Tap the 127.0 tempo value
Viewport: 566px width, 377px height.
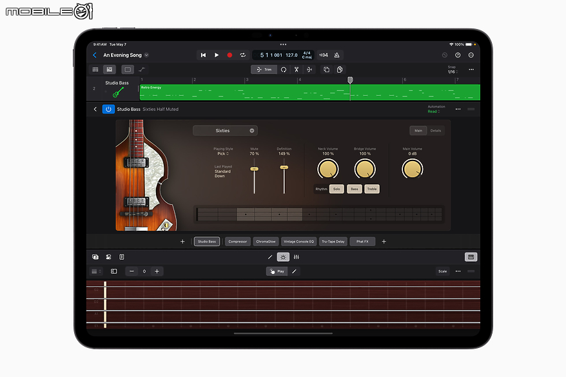pos(291,55)
